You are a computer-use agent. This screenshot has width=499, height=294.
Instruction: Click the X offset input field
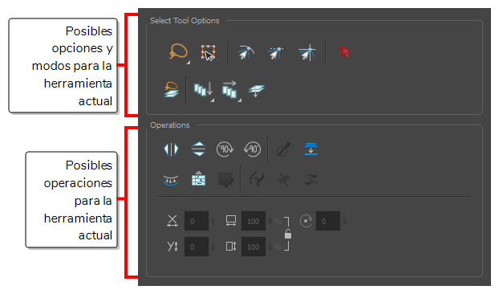click(197, 221)
